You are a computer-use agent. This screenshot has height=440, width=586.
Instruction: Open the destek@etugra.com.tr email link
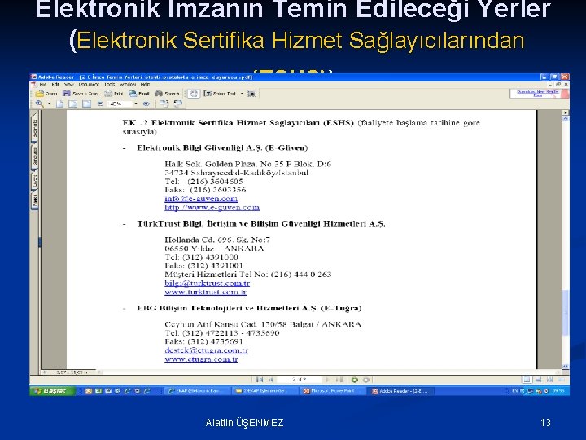click(206, 350)
